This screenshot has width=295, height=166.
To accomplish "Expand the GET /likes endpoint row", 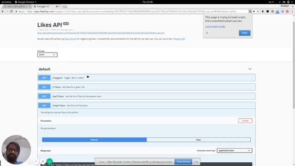I will (x=147, y=87).
